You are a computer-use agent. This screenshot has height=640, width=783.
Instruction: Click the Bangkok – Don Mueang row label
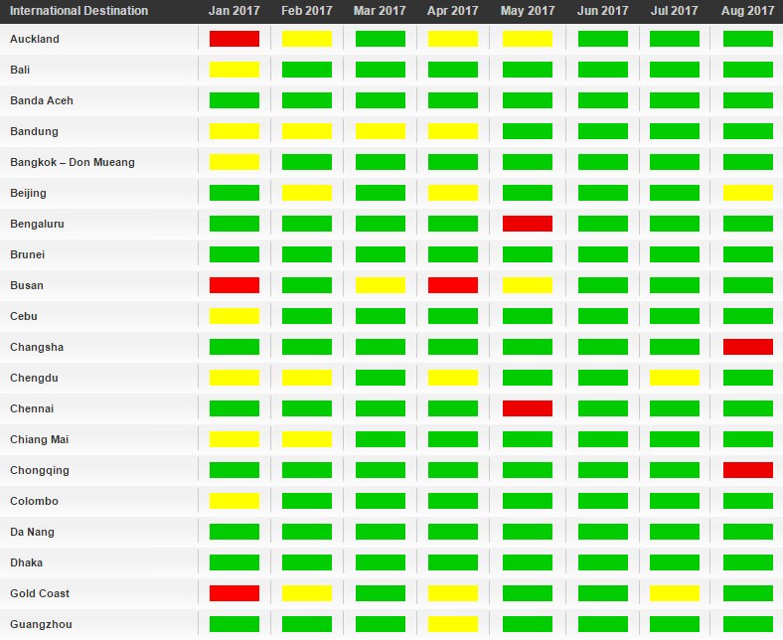tap(73, 162)
